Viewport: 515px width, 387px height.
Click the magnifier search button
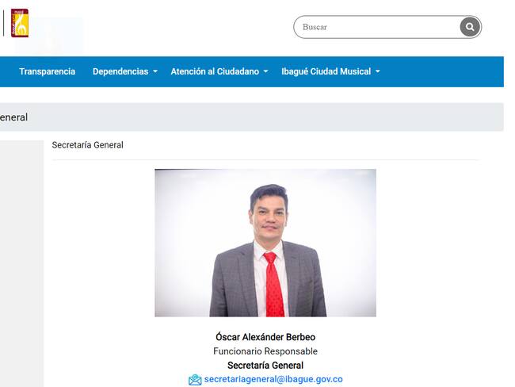(470, 27)
